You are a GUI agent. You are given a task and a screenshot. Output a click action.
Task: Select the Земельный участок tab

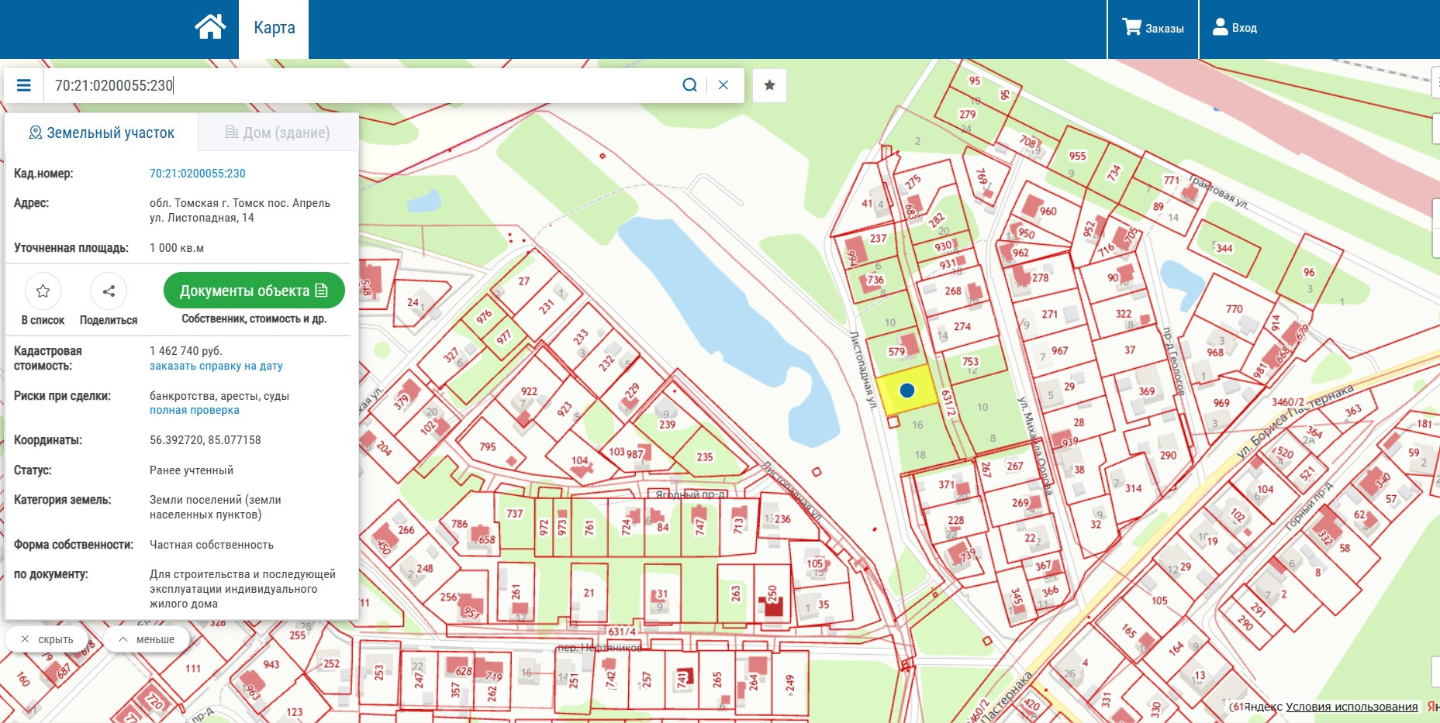[102, 133]
